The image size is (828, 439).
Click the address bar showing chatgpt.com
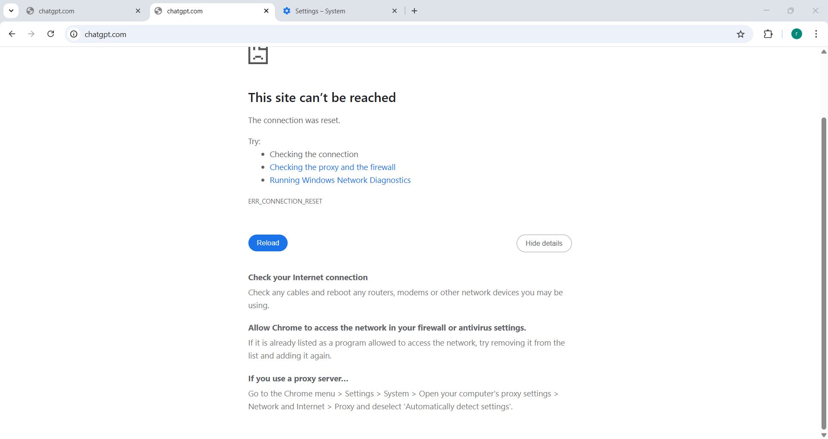(x=388, y=34)
